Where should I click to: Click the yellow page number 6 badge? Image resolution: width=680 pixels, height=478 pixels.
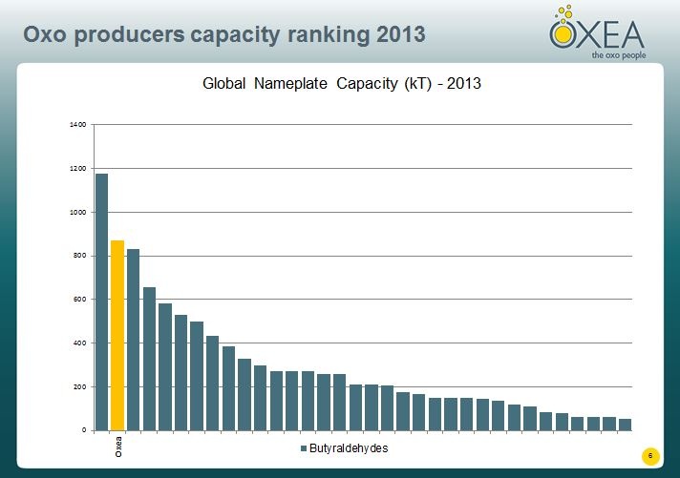coord(650,456)
